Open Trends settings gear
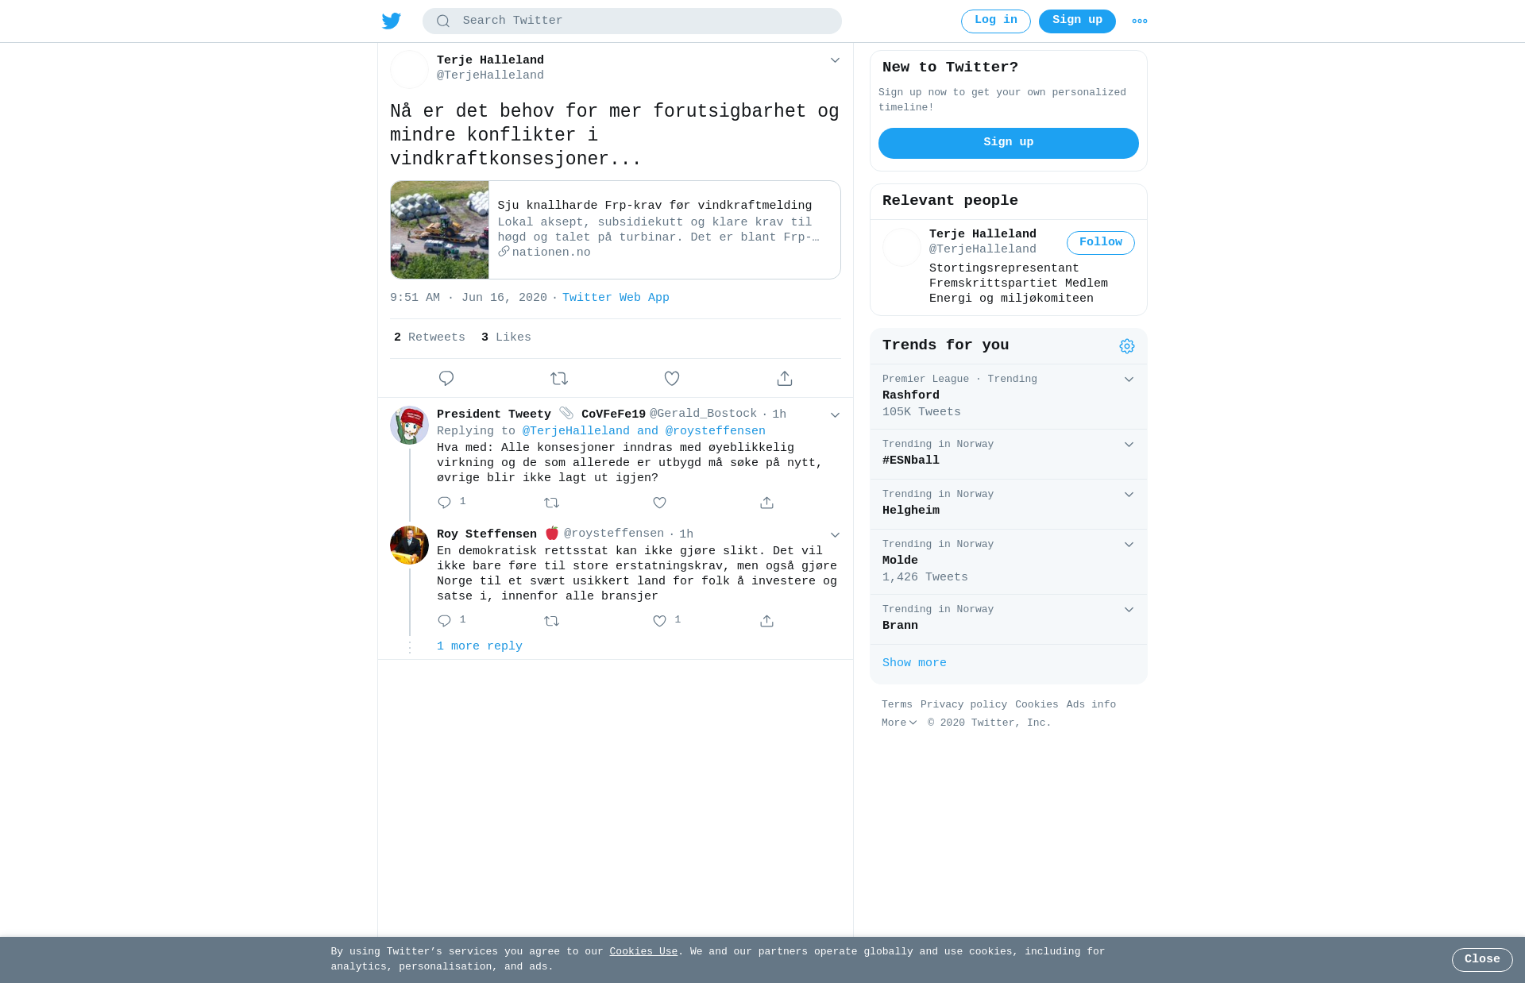The width and height of the screenshot is (1525, 983). click(x=1127, y=346)
